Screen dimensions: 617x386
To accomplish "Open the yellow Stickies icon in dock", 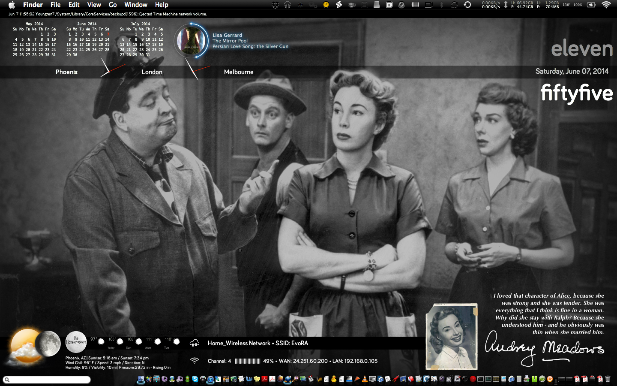I will point(257,379).
